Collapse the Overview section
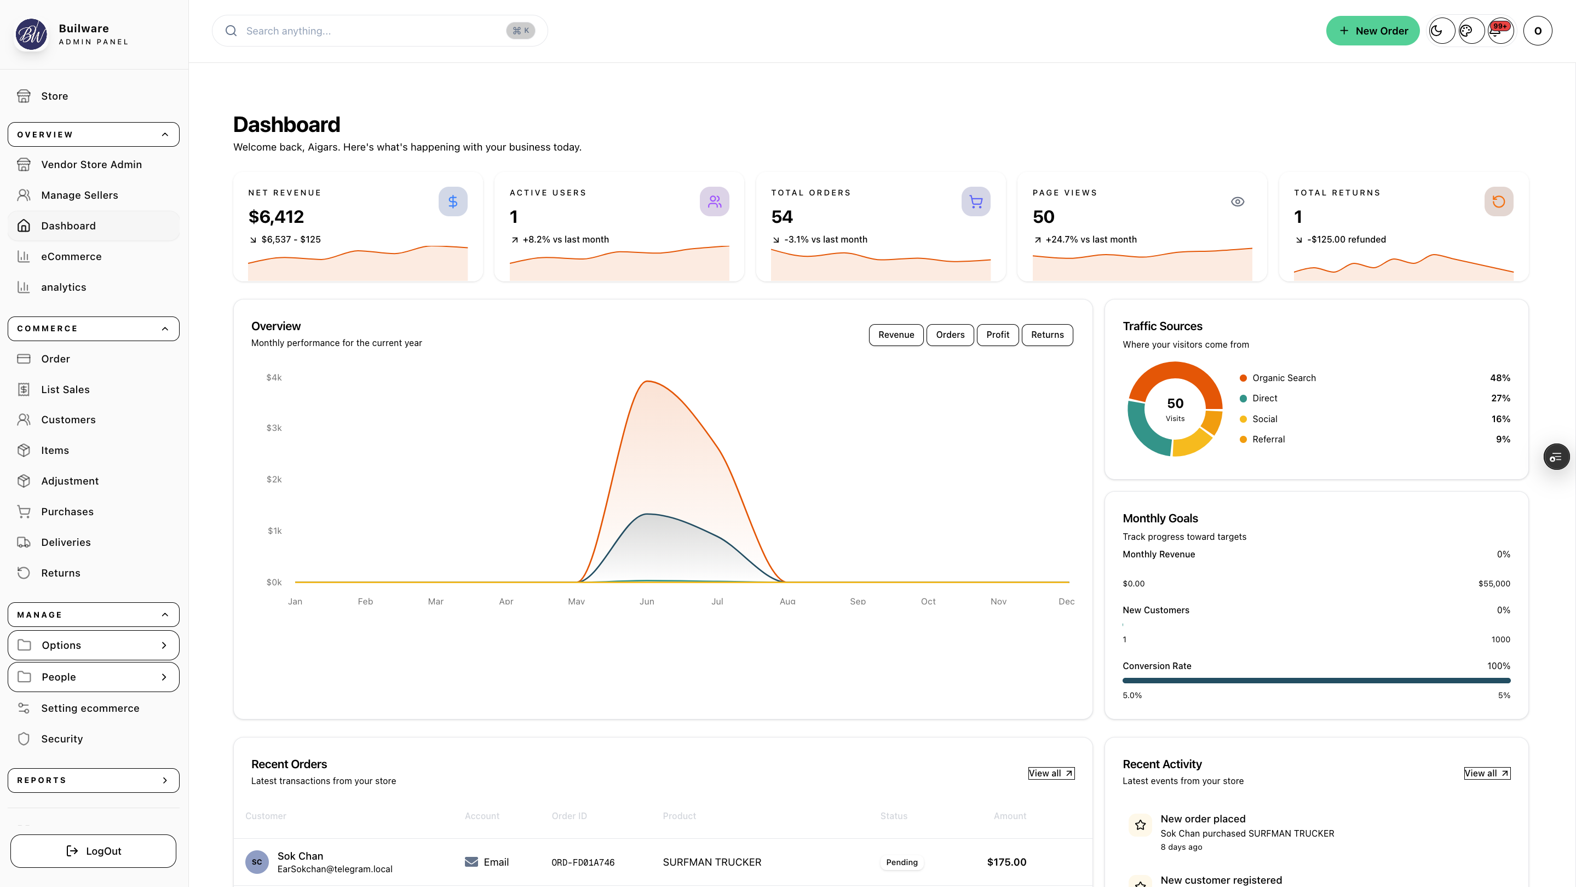The height and width of the screenshot is (887, 1576). click(x=94, y=135)
